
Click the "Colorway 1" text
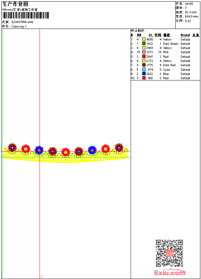point(19,27)
